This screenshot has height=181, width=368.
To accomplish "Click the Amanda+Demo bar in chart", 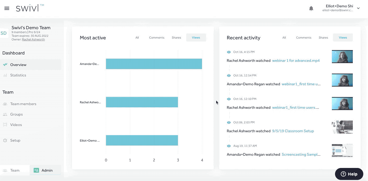I will [x=154, y=64].
